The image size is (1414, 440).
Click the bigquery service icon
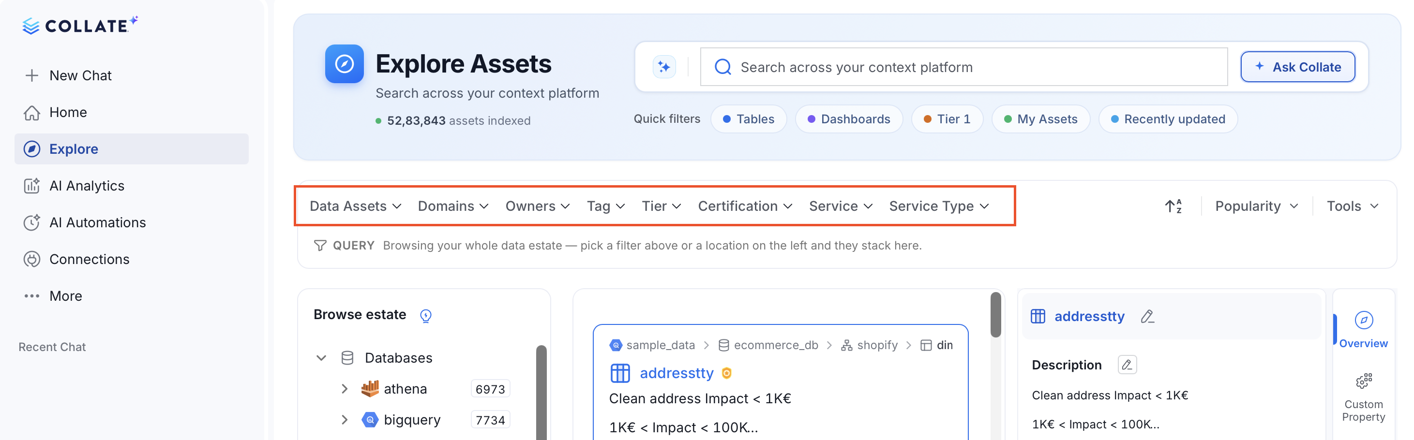(370, 420)
